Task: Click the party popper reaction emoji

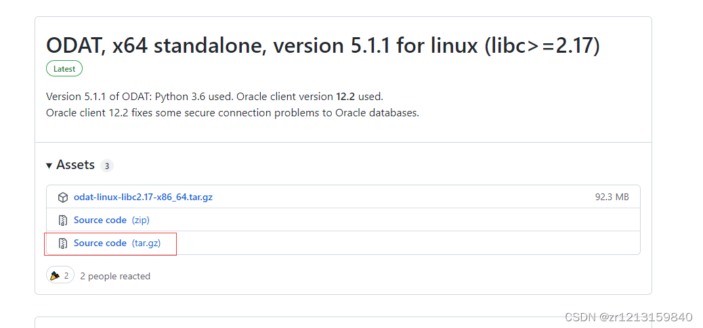Action: (x=55, y=276)
